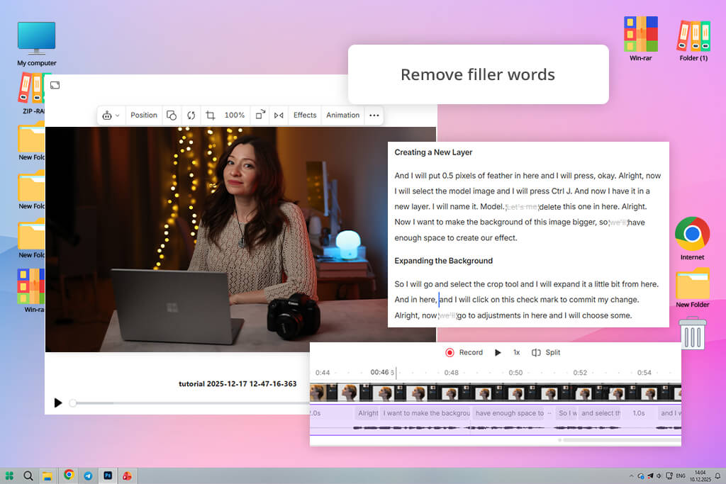The width and height of the screenshot is (726, 484).
Task: Click the resize icon with arrow
Action: pyautogui.click(x=260, y=114)
